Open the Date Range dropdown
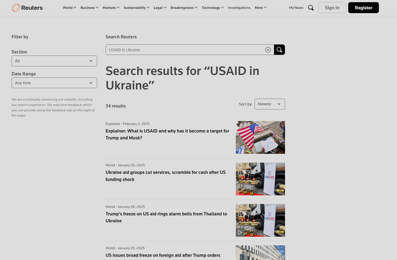 click(x=54, y=83)
